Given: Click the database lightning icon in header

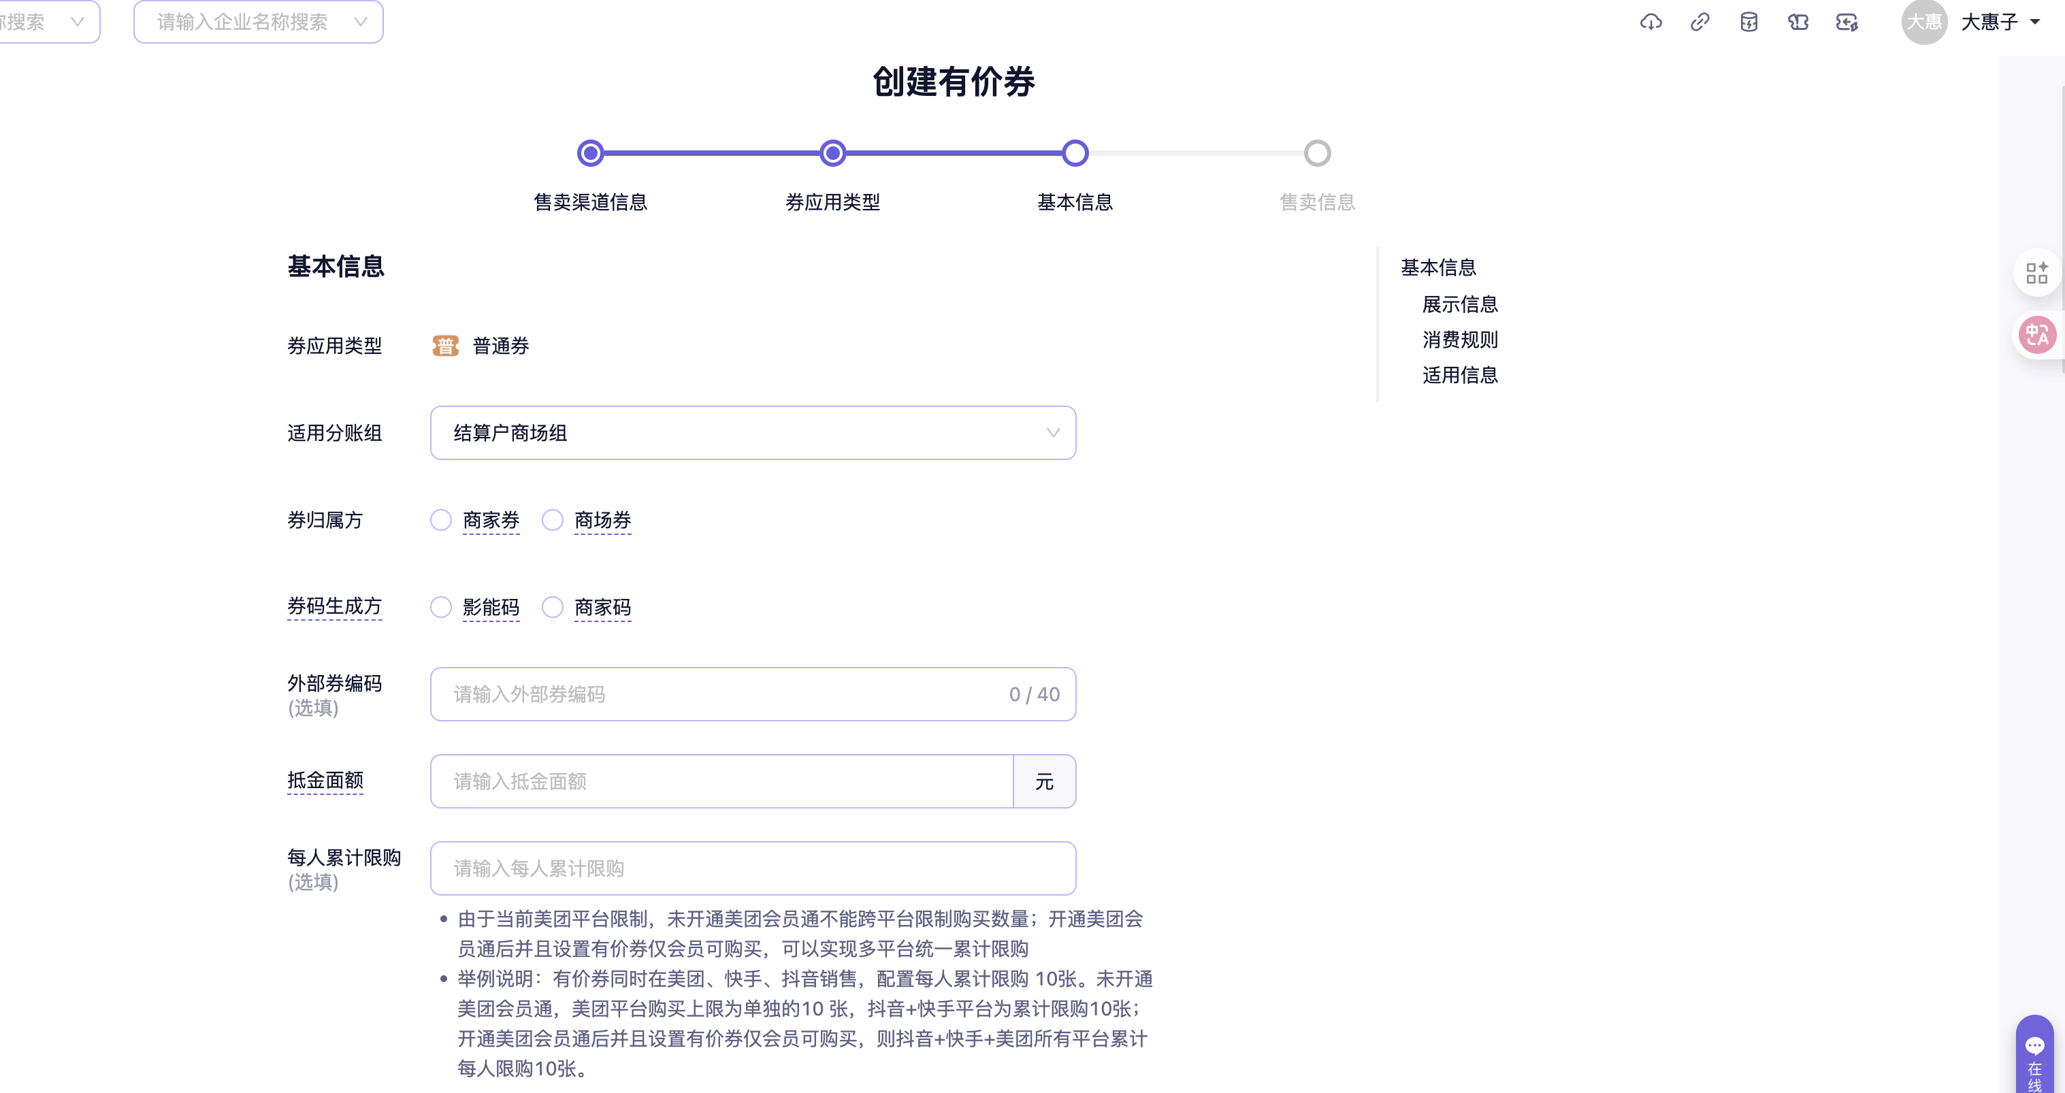Looking at the screenshot, I should (1749, 22).
